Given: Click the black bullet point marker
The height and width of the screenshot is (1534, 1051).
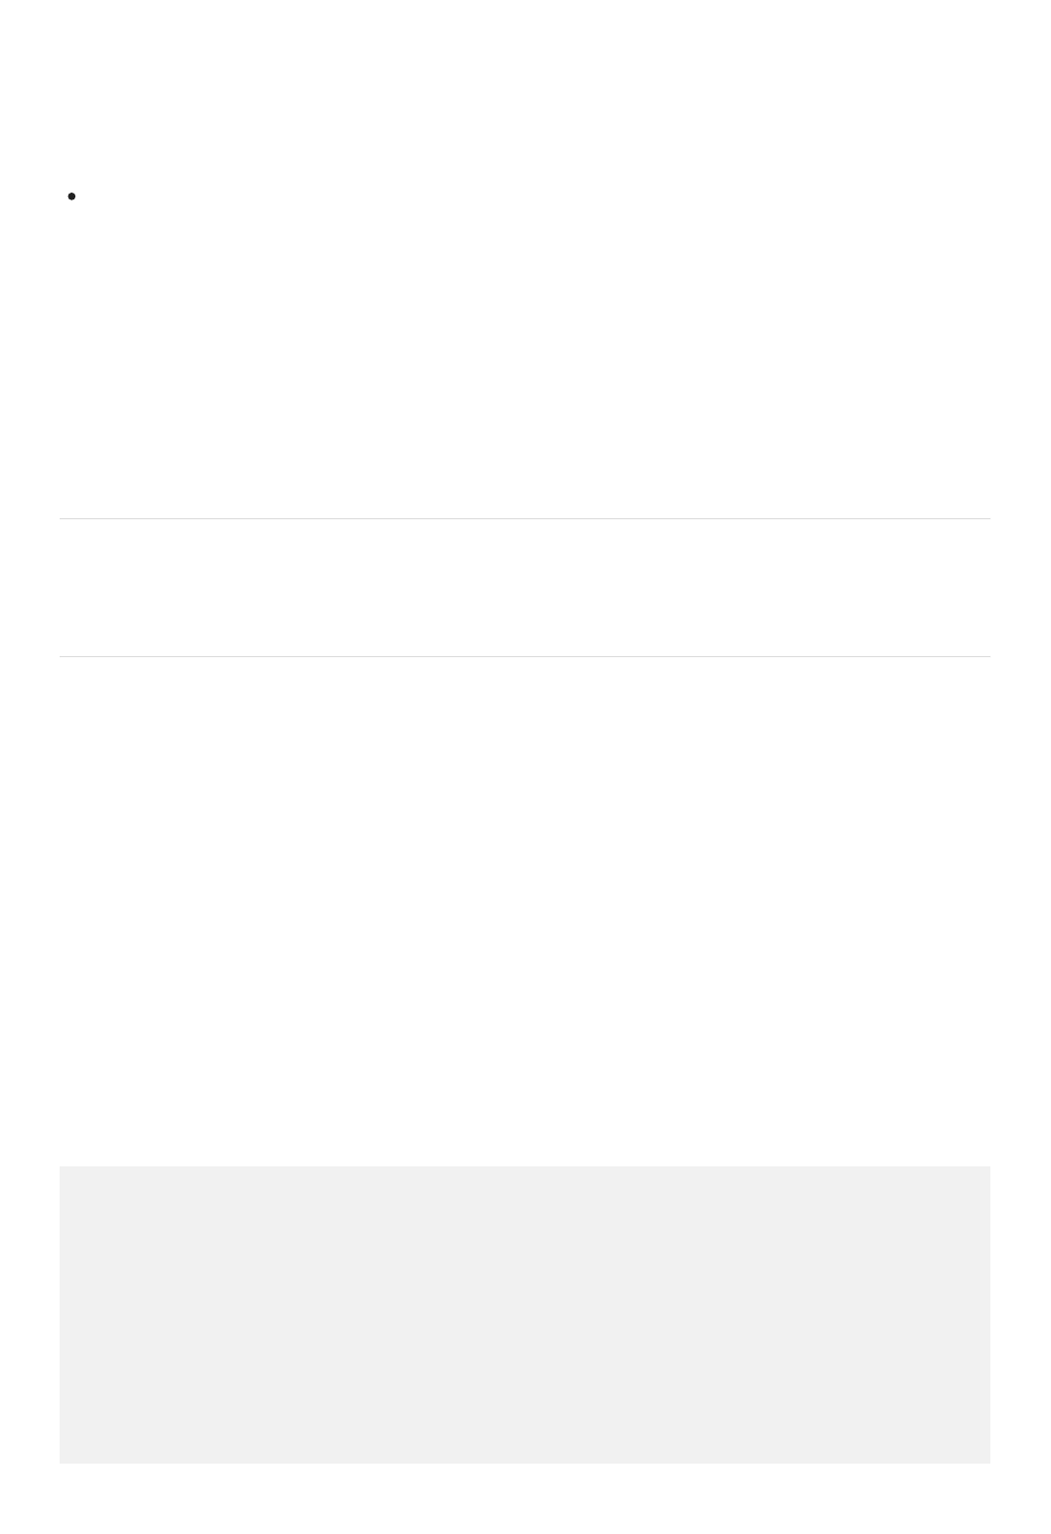Looking at the screenshot, I should pyautogui.click(x=71, y=197).
